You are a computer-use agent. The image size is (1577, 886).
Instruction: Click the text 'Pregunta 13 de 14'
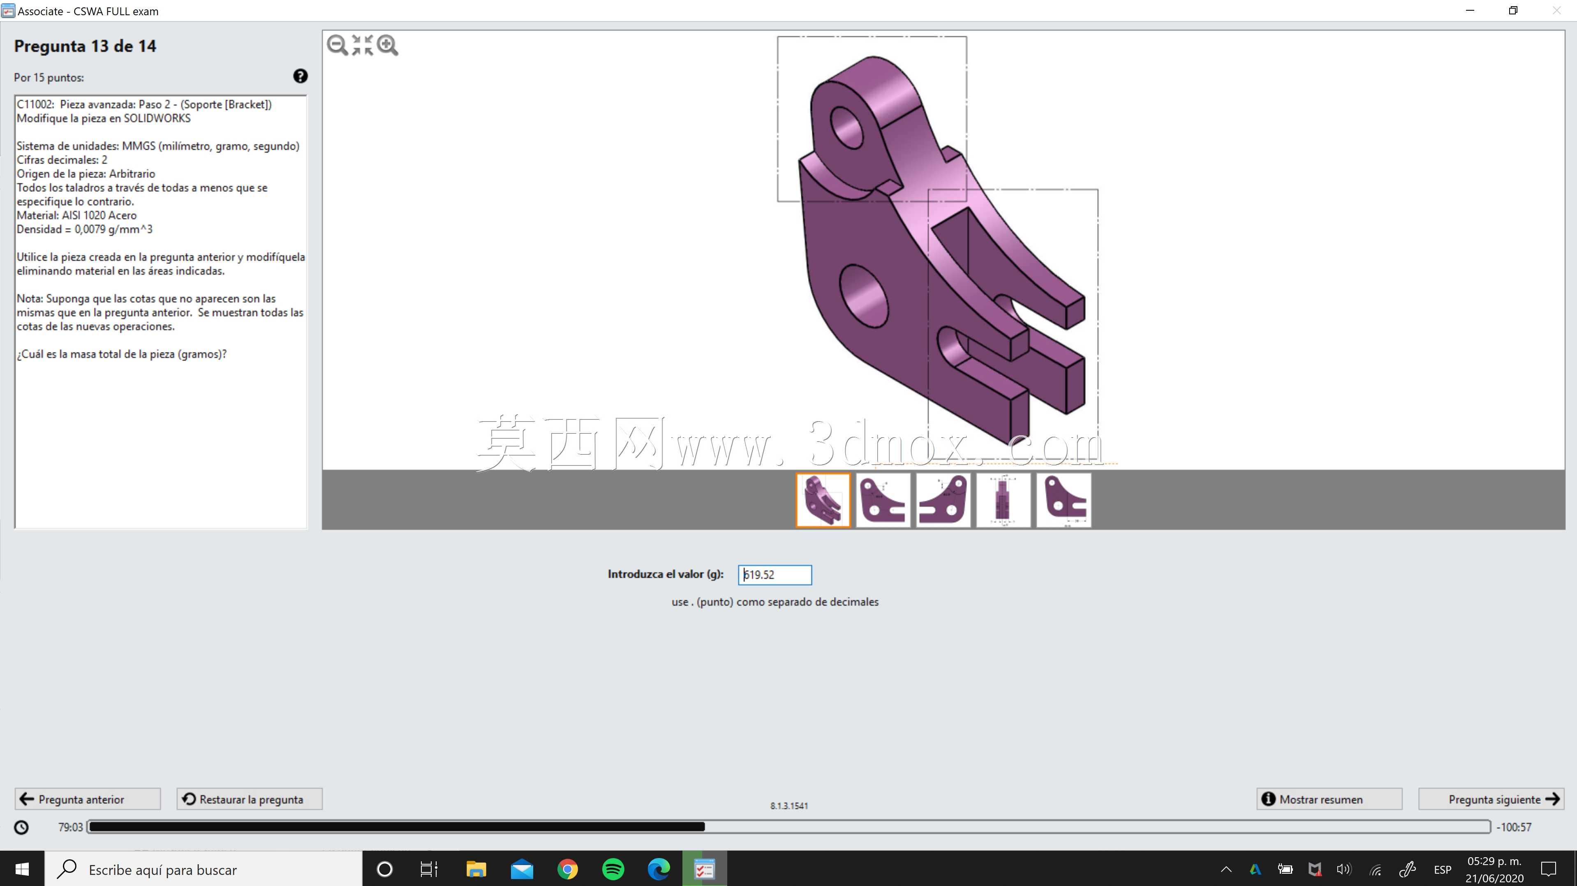tap(85, 46)
